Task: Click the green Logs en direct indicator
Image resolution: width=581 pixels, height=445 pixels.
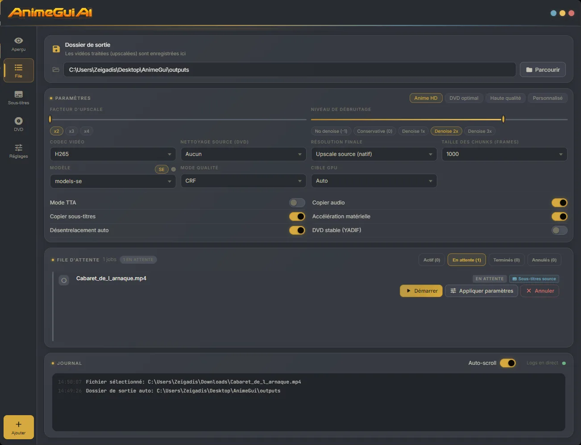Action: tap(564, 363)
